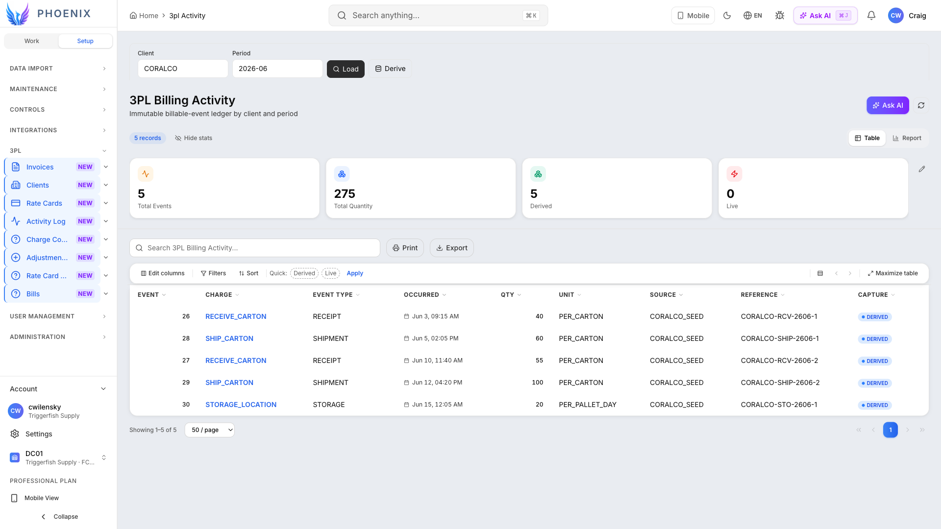
Task: Export the billing activity
Action: [452, 248]
